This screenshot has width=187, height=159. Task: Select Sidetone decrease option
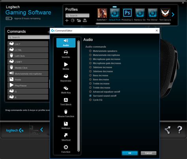[90, 71]
